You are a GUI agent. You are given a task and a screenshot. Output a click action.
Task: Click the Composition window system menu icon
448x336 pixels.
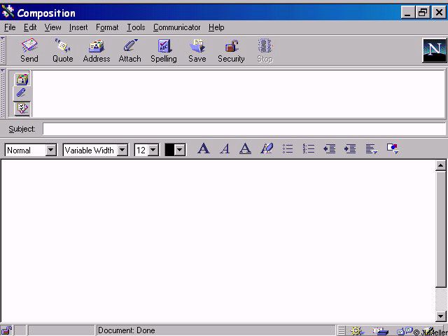point(8,13)
